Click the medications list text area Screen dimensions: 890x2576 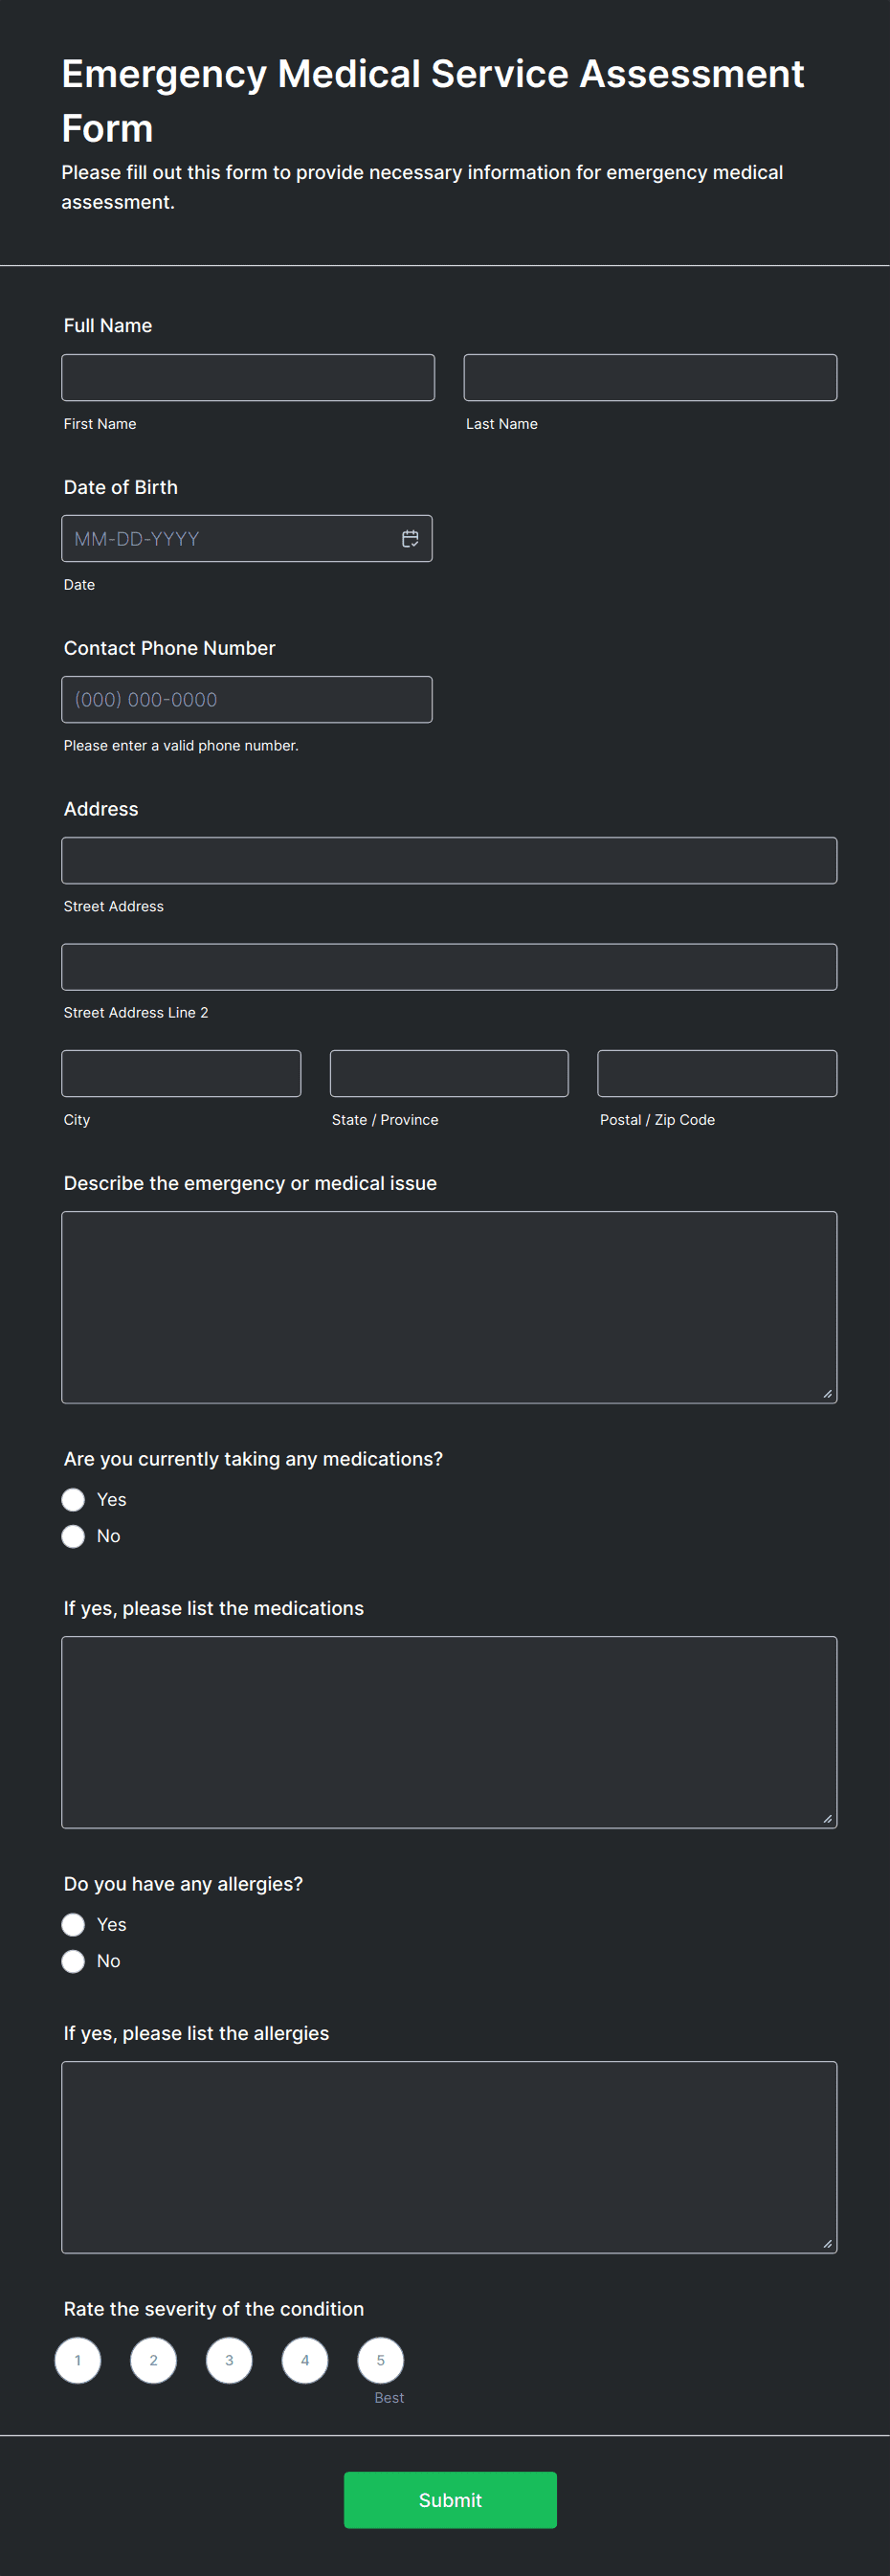449,1732
